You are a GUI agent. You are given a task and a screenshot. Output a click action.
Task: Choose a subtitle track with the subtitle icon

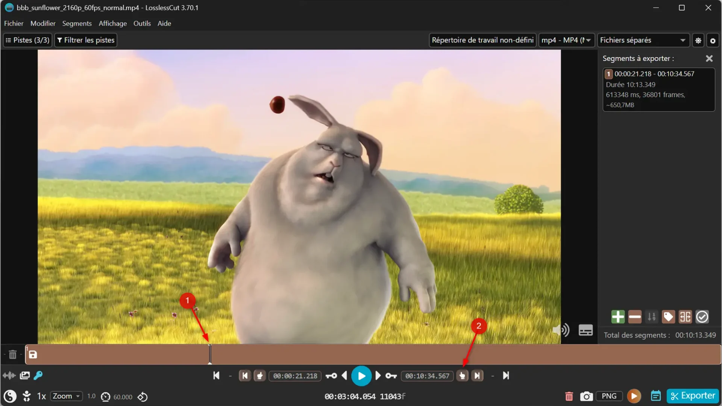[585, 330]
